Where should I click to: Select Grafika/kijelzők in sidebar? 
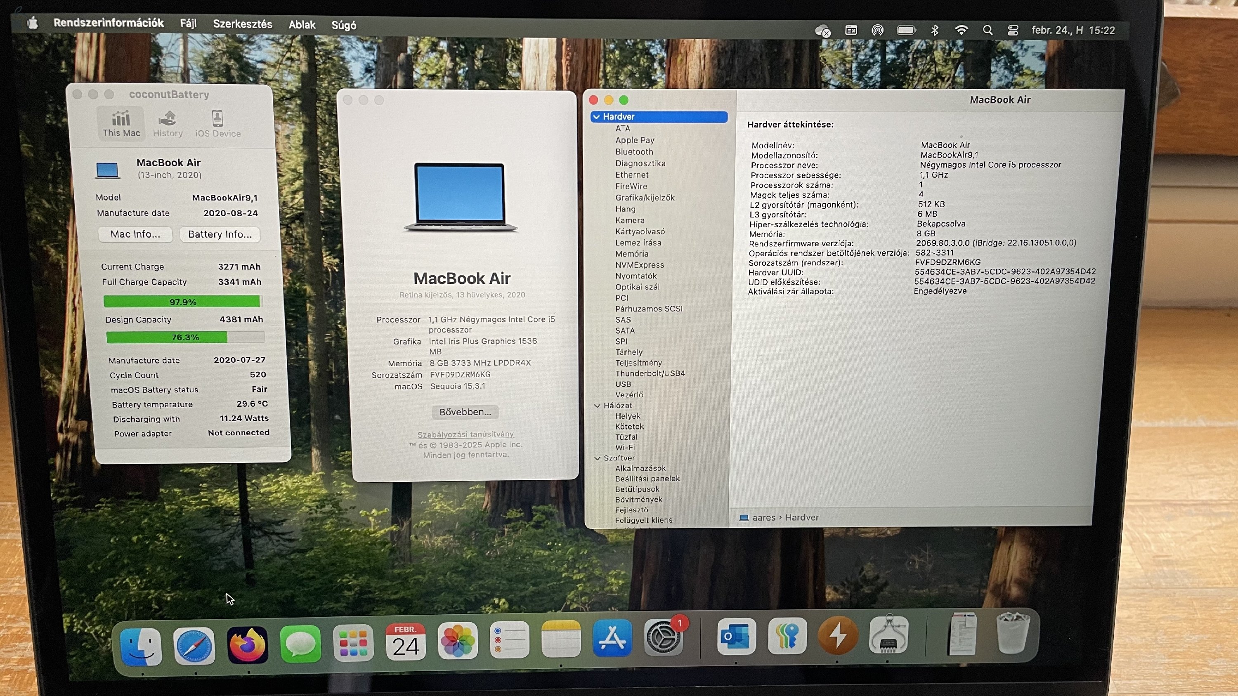(x=645, y=198)
